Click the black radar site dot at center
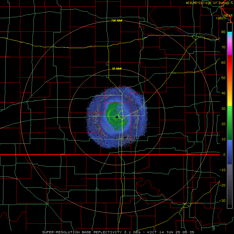234x234 pixels. (x=117, y=117)
